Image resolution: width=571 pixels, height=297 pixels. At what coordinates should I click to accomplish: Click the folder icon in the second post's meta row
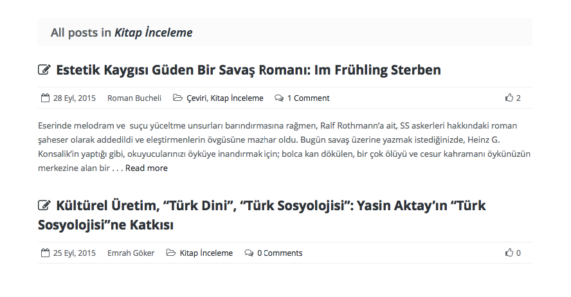tap(171, 253)
